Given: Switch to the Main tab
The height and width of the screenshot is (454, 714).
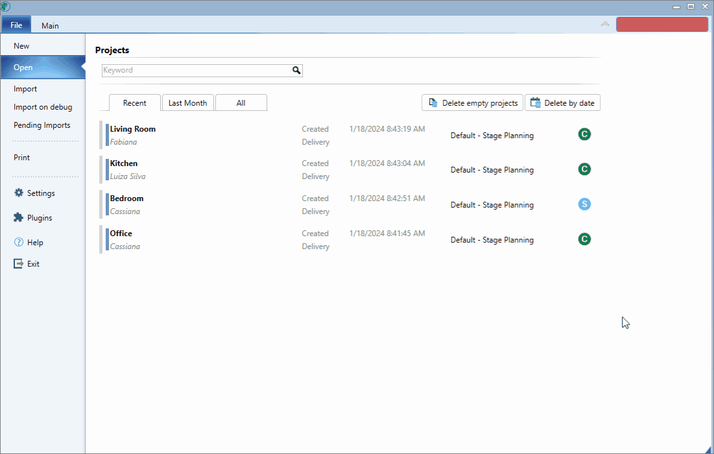Looking at the screenshot, I should pos(50,25).
